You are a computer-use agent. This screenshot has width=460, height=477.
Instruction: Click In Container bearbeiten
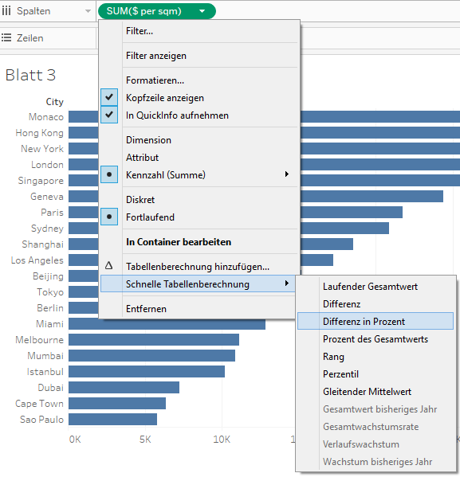click(x=179, y=242)
